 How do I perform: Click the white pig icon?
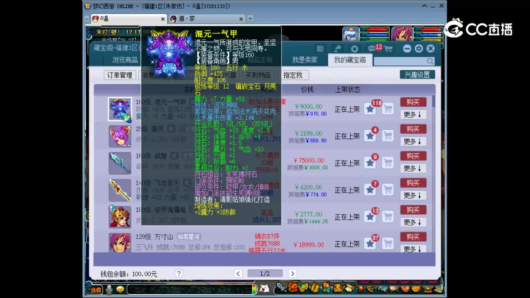tap(265, 288)
